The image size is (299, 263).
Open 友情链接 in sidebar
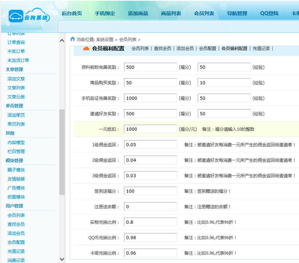pyautogui.click(x=16, y=179)
